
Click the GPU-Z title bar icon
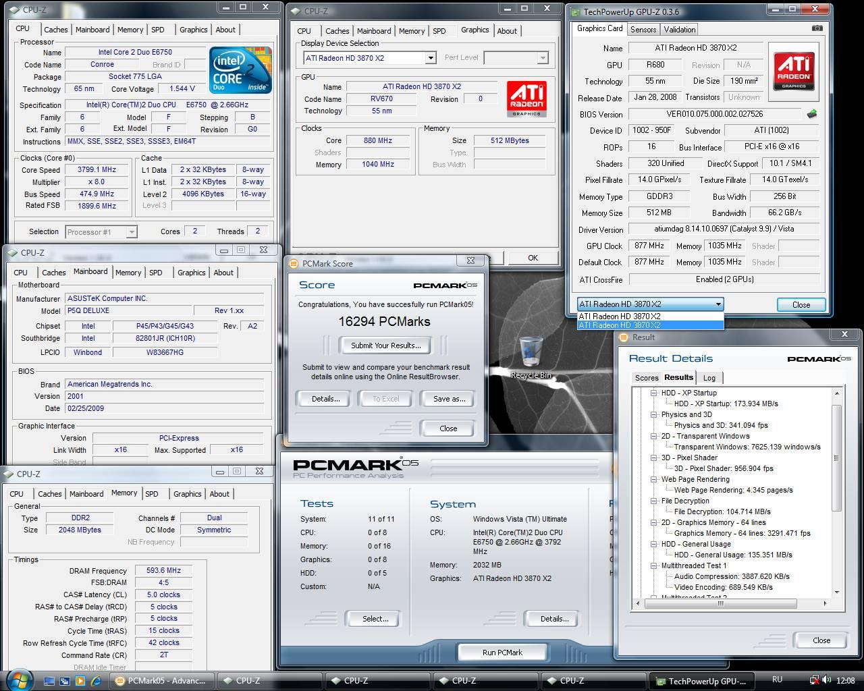[x=575, y=11]
